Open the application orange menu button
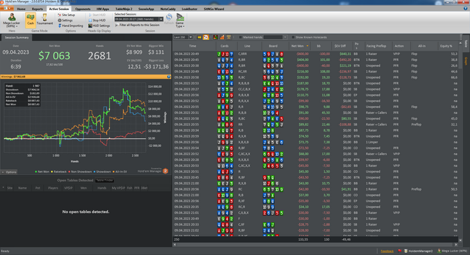470x255 pixels. (x=7, y=9)
